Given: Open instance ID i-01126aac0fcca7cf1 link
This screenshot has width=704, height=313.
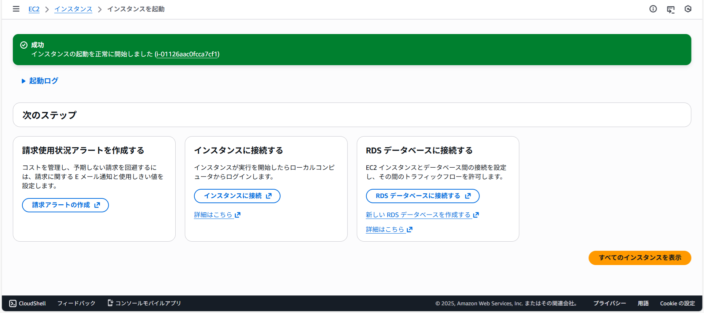Looking at the screenshot, I should point(187,54).
